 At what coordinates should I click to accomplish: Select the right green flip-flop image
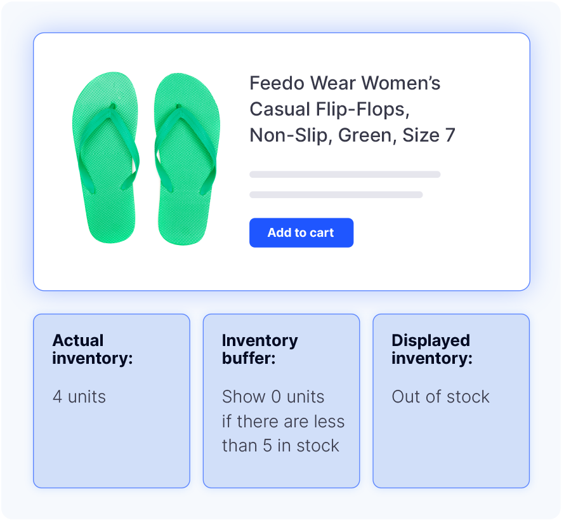[187, 159]
